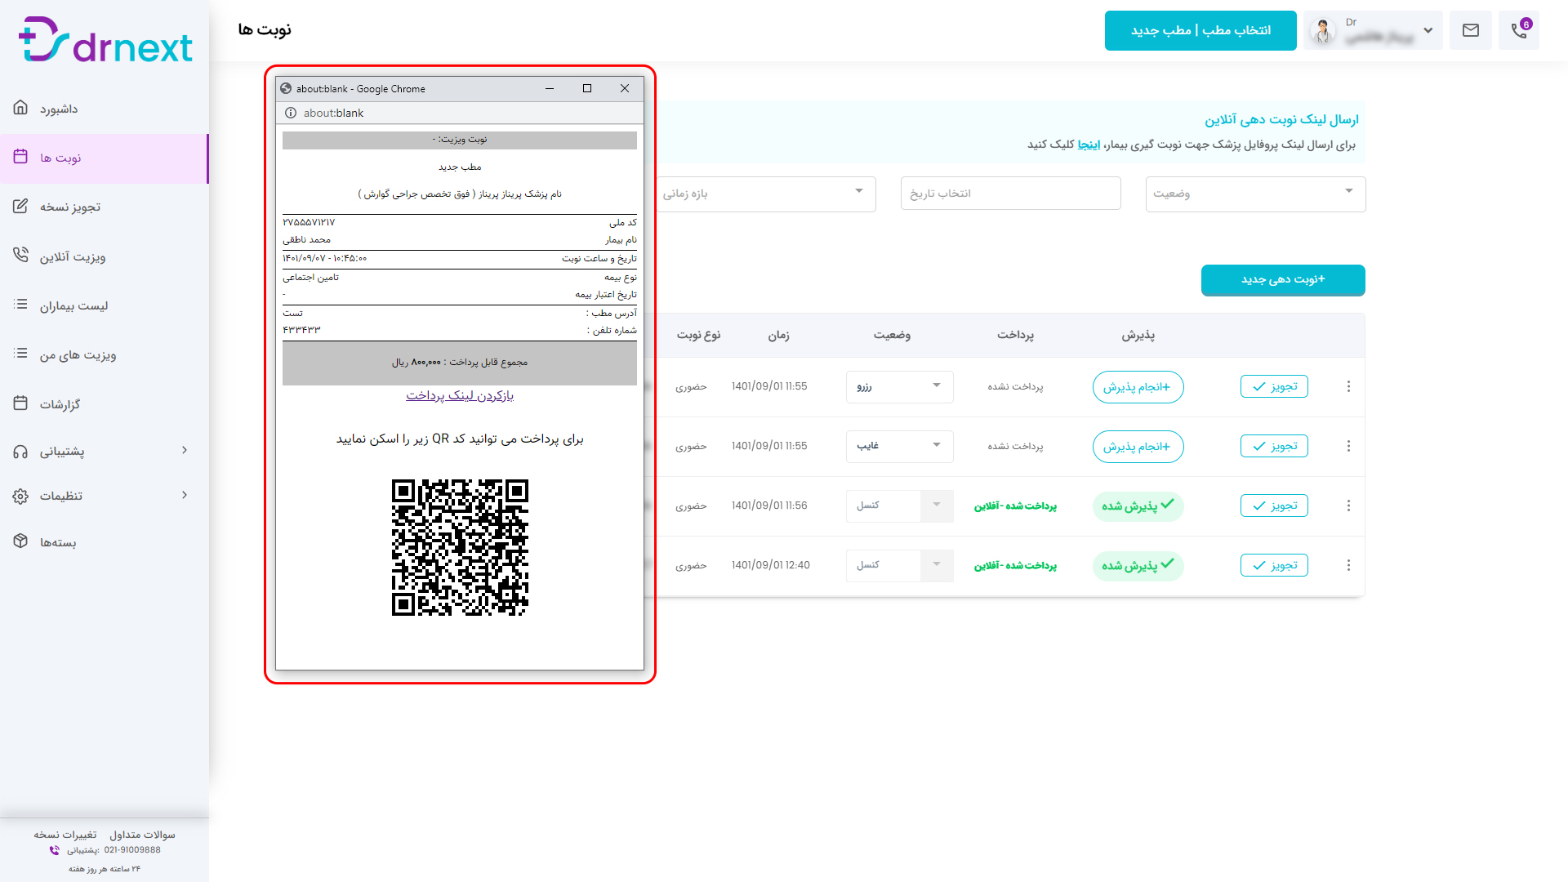This screenshot has height=882, width=1568.
Task: Open the بازه زمانی filter dropdown
Action: pos(765,194)
